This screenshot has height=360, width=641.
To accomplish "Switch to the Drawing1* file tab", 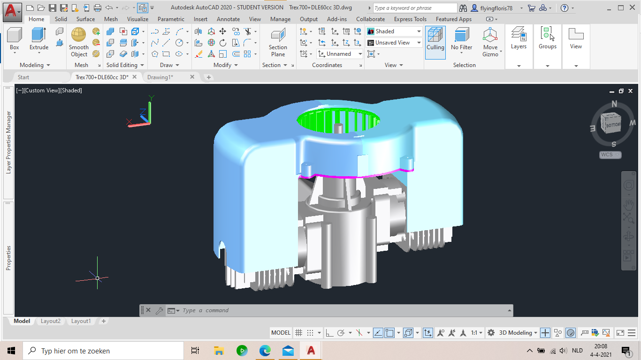I will (x=160, y=77).
